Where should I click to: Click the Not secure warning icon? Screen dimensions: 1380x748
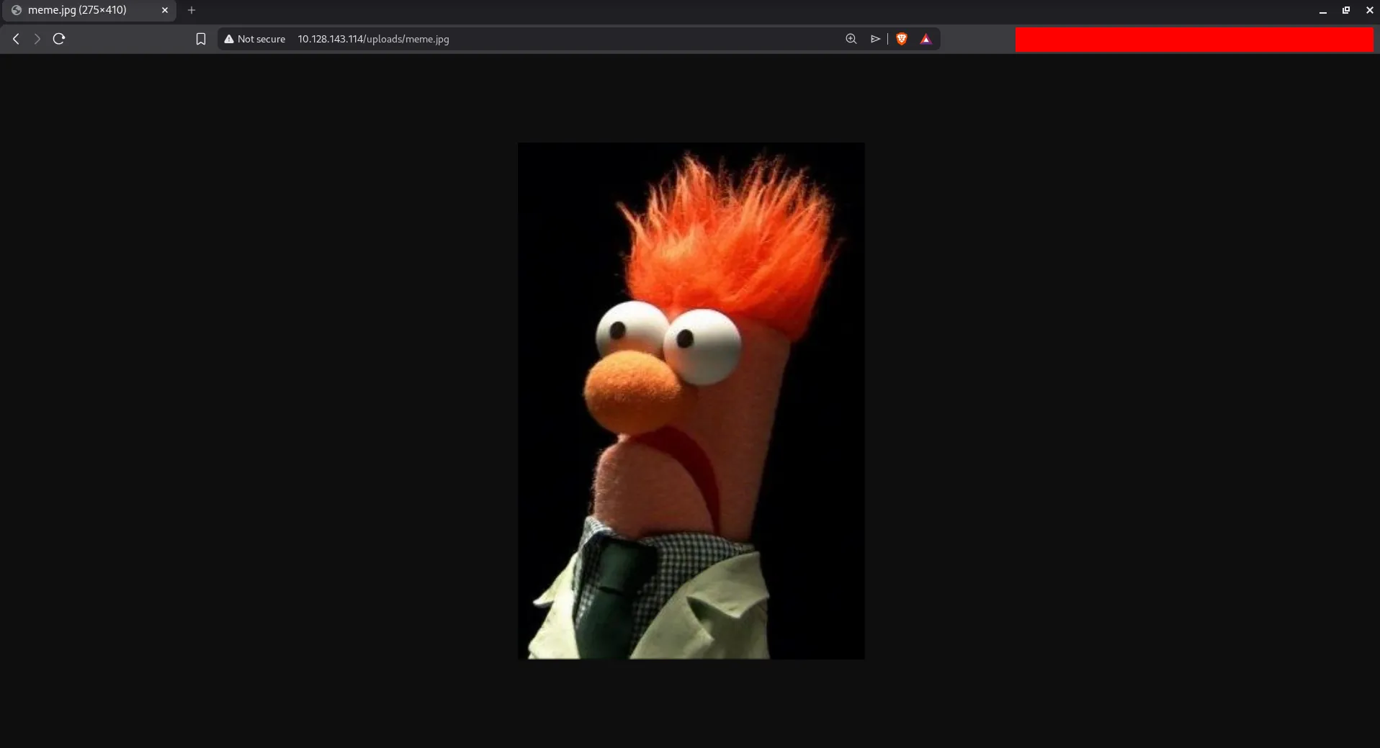point(228,39)
